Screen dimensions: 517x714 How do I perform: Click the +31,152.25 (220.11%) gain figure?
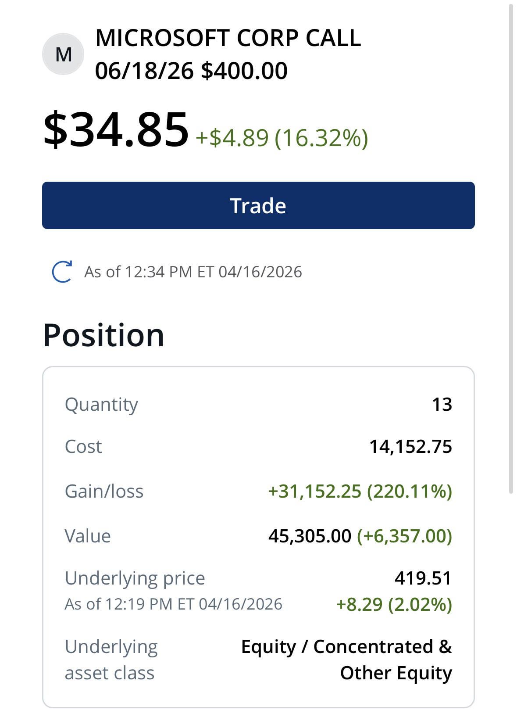[x=360, y=491]
